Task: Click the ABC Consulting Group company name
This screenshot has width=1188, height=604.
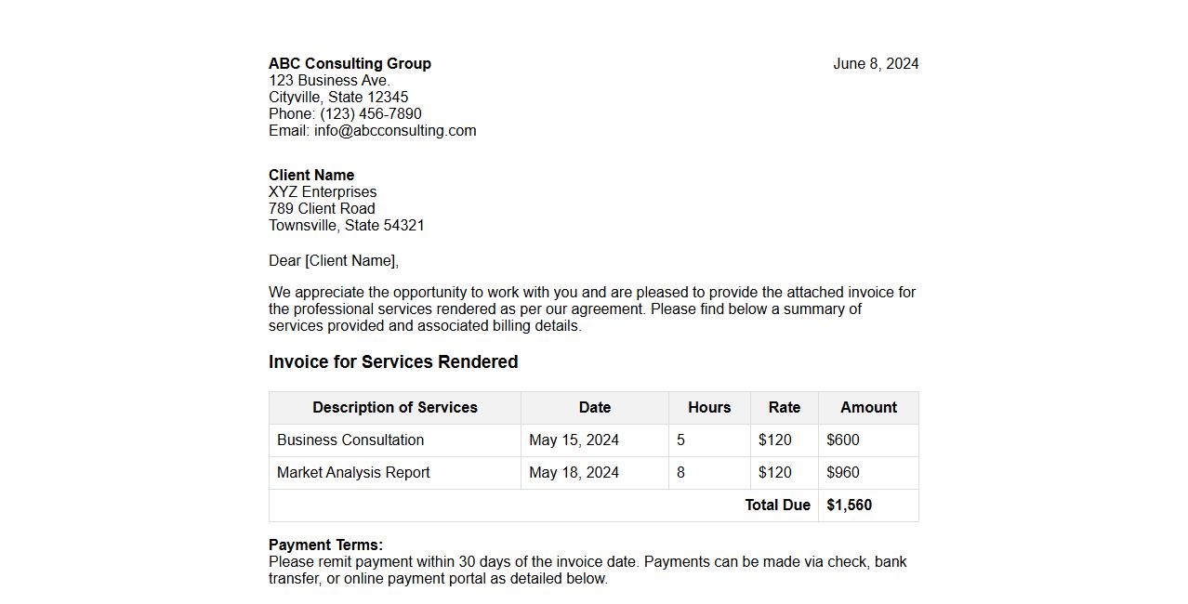Action: pyautogui.click(x=350, y=64)
